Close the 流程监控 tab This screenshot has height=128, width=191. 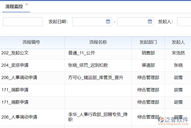point(26,5)
